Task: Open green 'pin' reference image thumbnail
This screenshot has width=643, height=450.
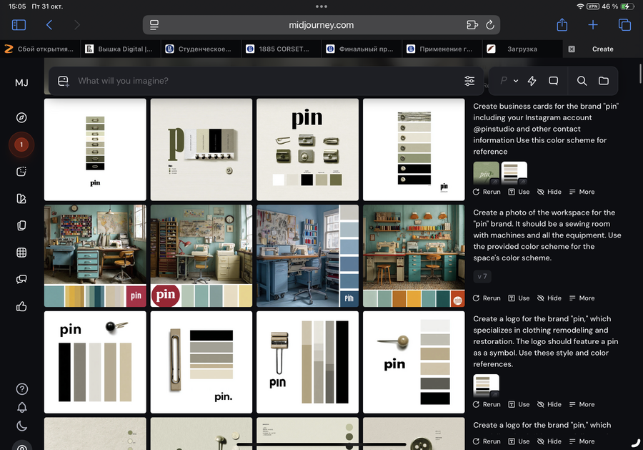Action: click(486, 173)
